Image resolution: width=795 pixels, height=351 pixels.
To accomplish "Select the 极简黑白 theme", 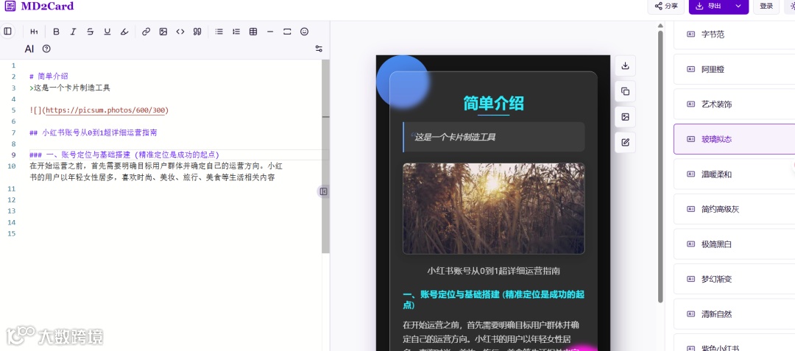I will click(x=734, y=244).
